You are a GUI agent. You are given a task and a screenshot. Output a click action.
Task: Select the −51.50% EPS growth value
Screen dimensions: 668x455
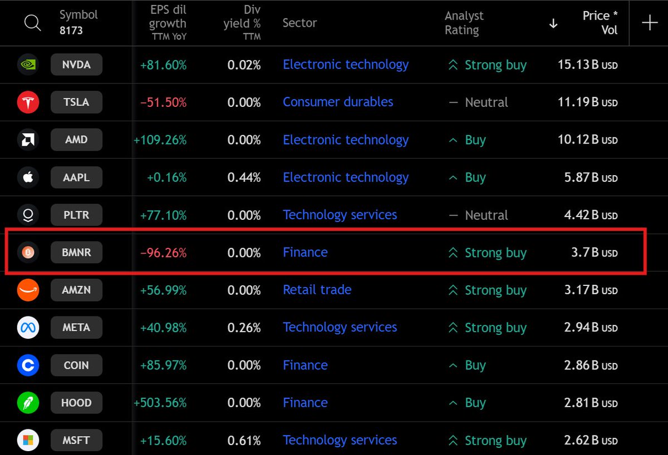[164, 102]
